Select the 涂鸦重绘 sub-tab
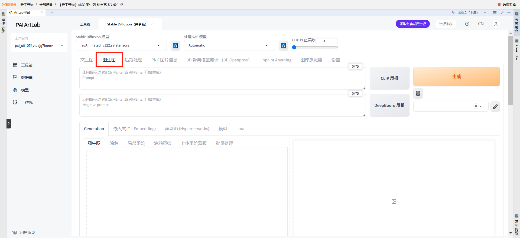520x238 pixels. [x=163, y=143]
